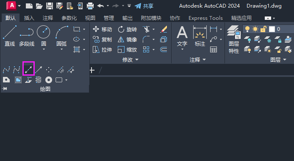Click the Undo arrow
Viewport: 294px width, 161px height.
tap(101, 6)
